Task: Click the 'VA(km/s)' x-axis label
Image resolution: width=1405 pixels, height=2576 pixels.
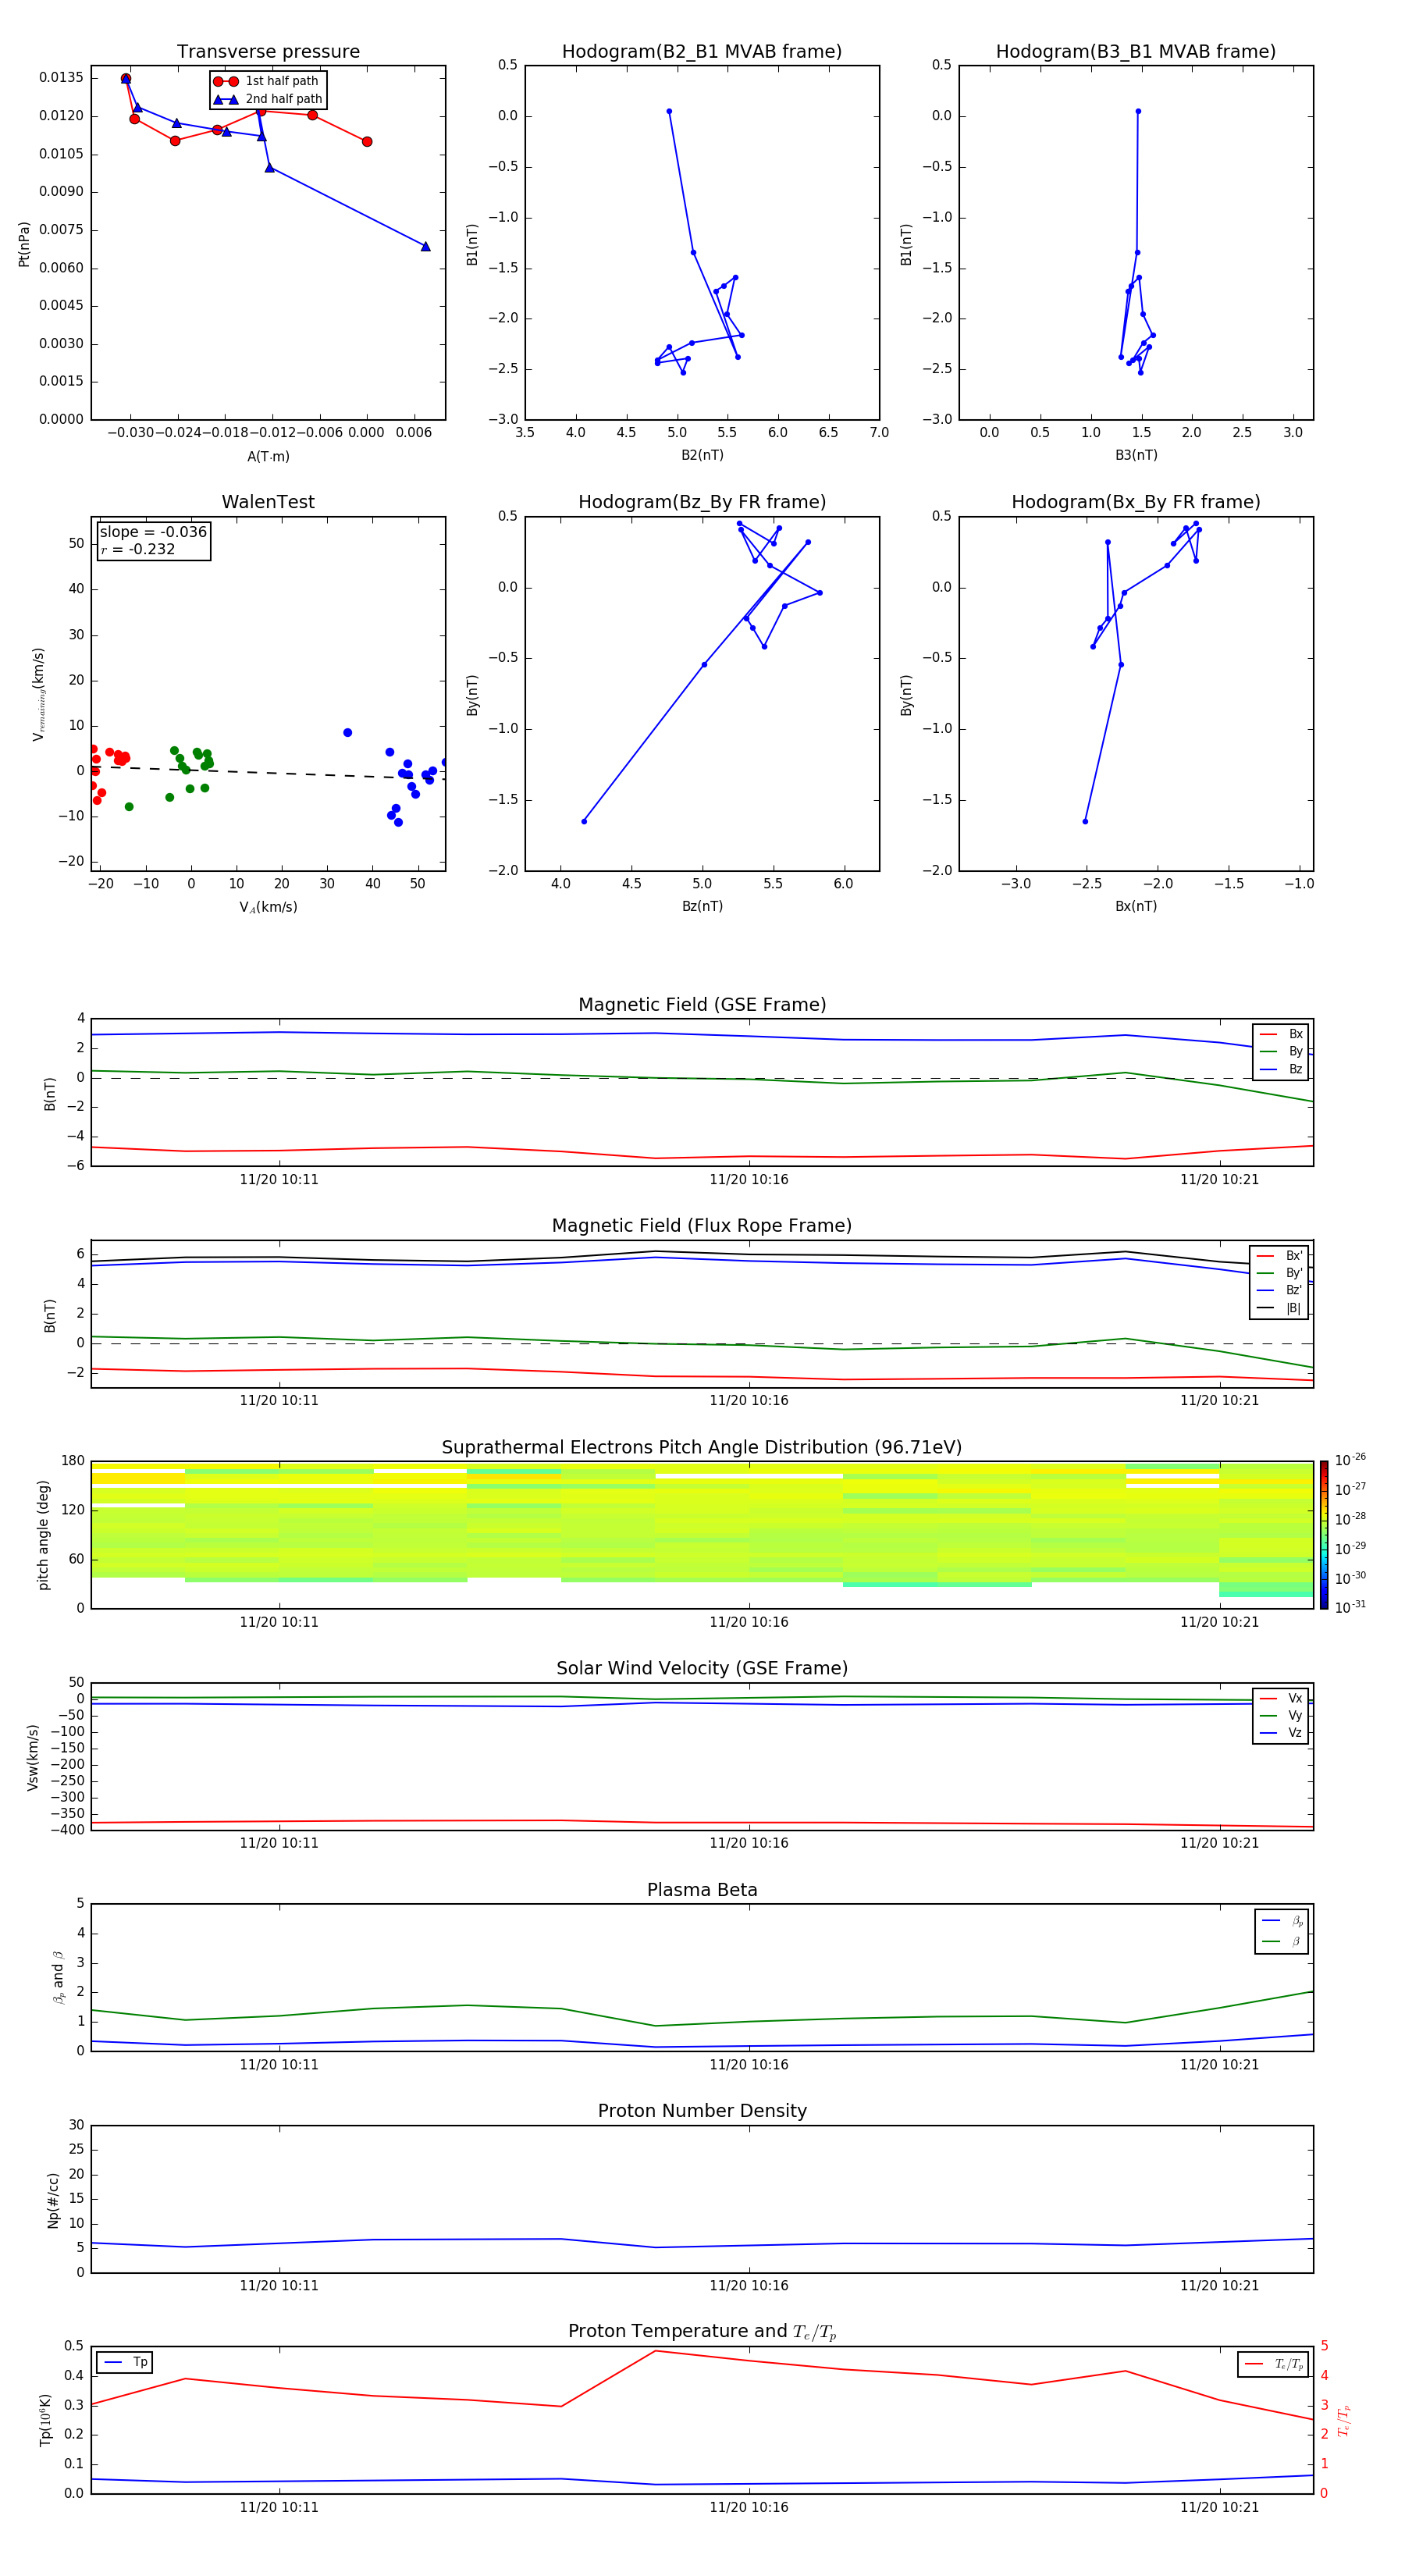Action: pyautogui.click(x=268, y=907)
